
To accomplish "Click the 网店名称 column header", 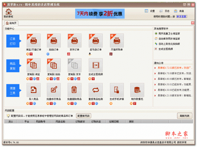I will coord(60,122).
